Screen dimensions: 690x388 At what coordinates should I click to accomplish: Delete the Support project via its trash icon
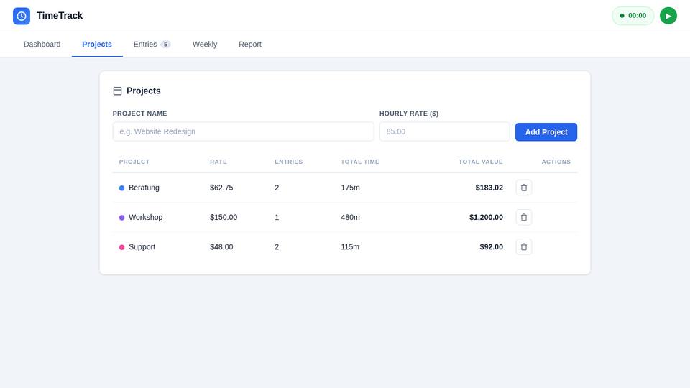pyautogui.click(x=524, y=247)
